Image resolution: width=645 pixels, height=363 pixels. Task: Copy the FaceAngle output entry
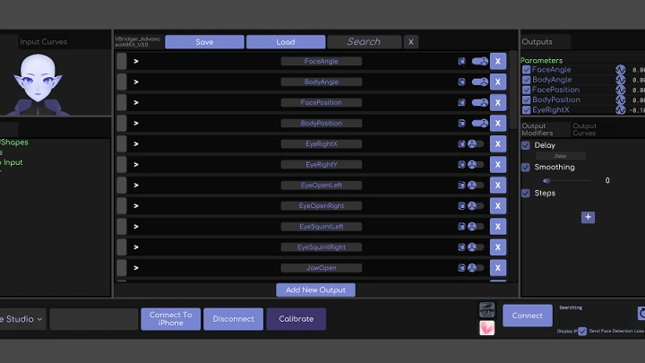461,61
